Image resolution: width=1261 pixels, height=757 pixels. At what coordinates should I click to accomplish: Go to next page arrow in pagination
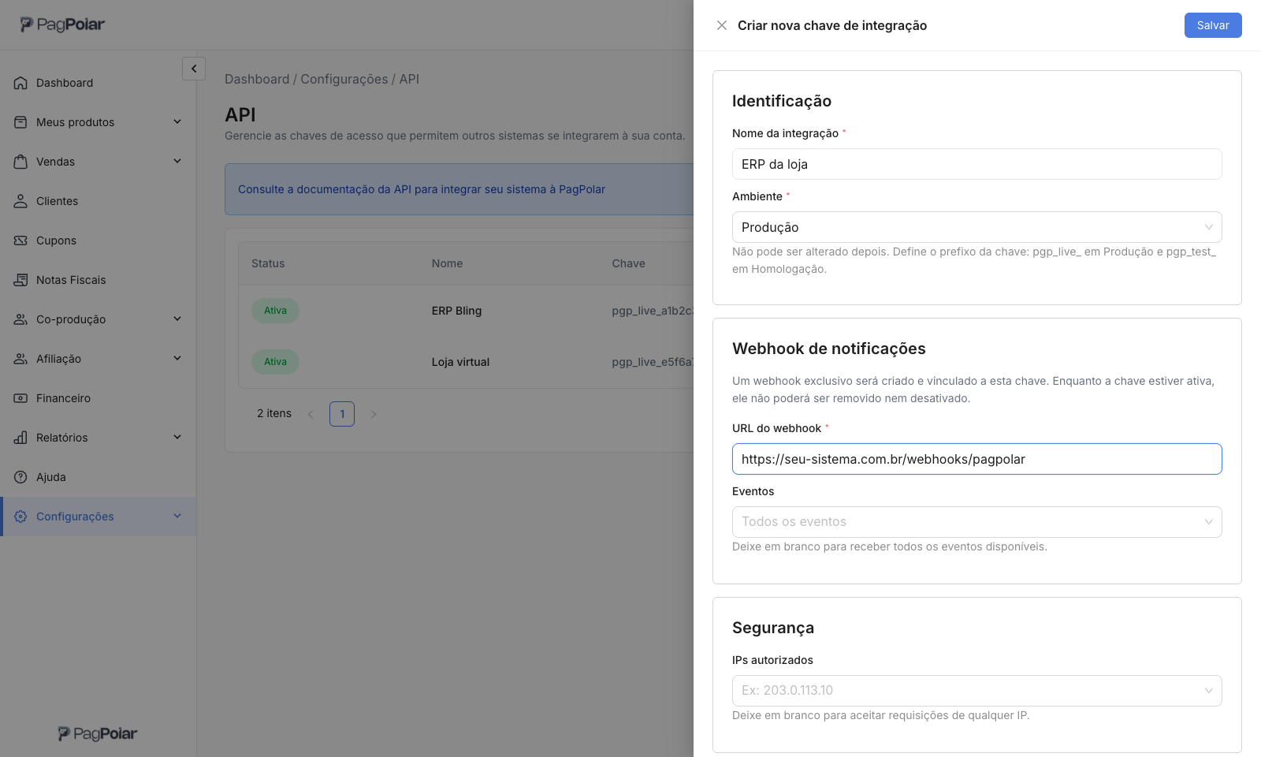tap(374, 414)
